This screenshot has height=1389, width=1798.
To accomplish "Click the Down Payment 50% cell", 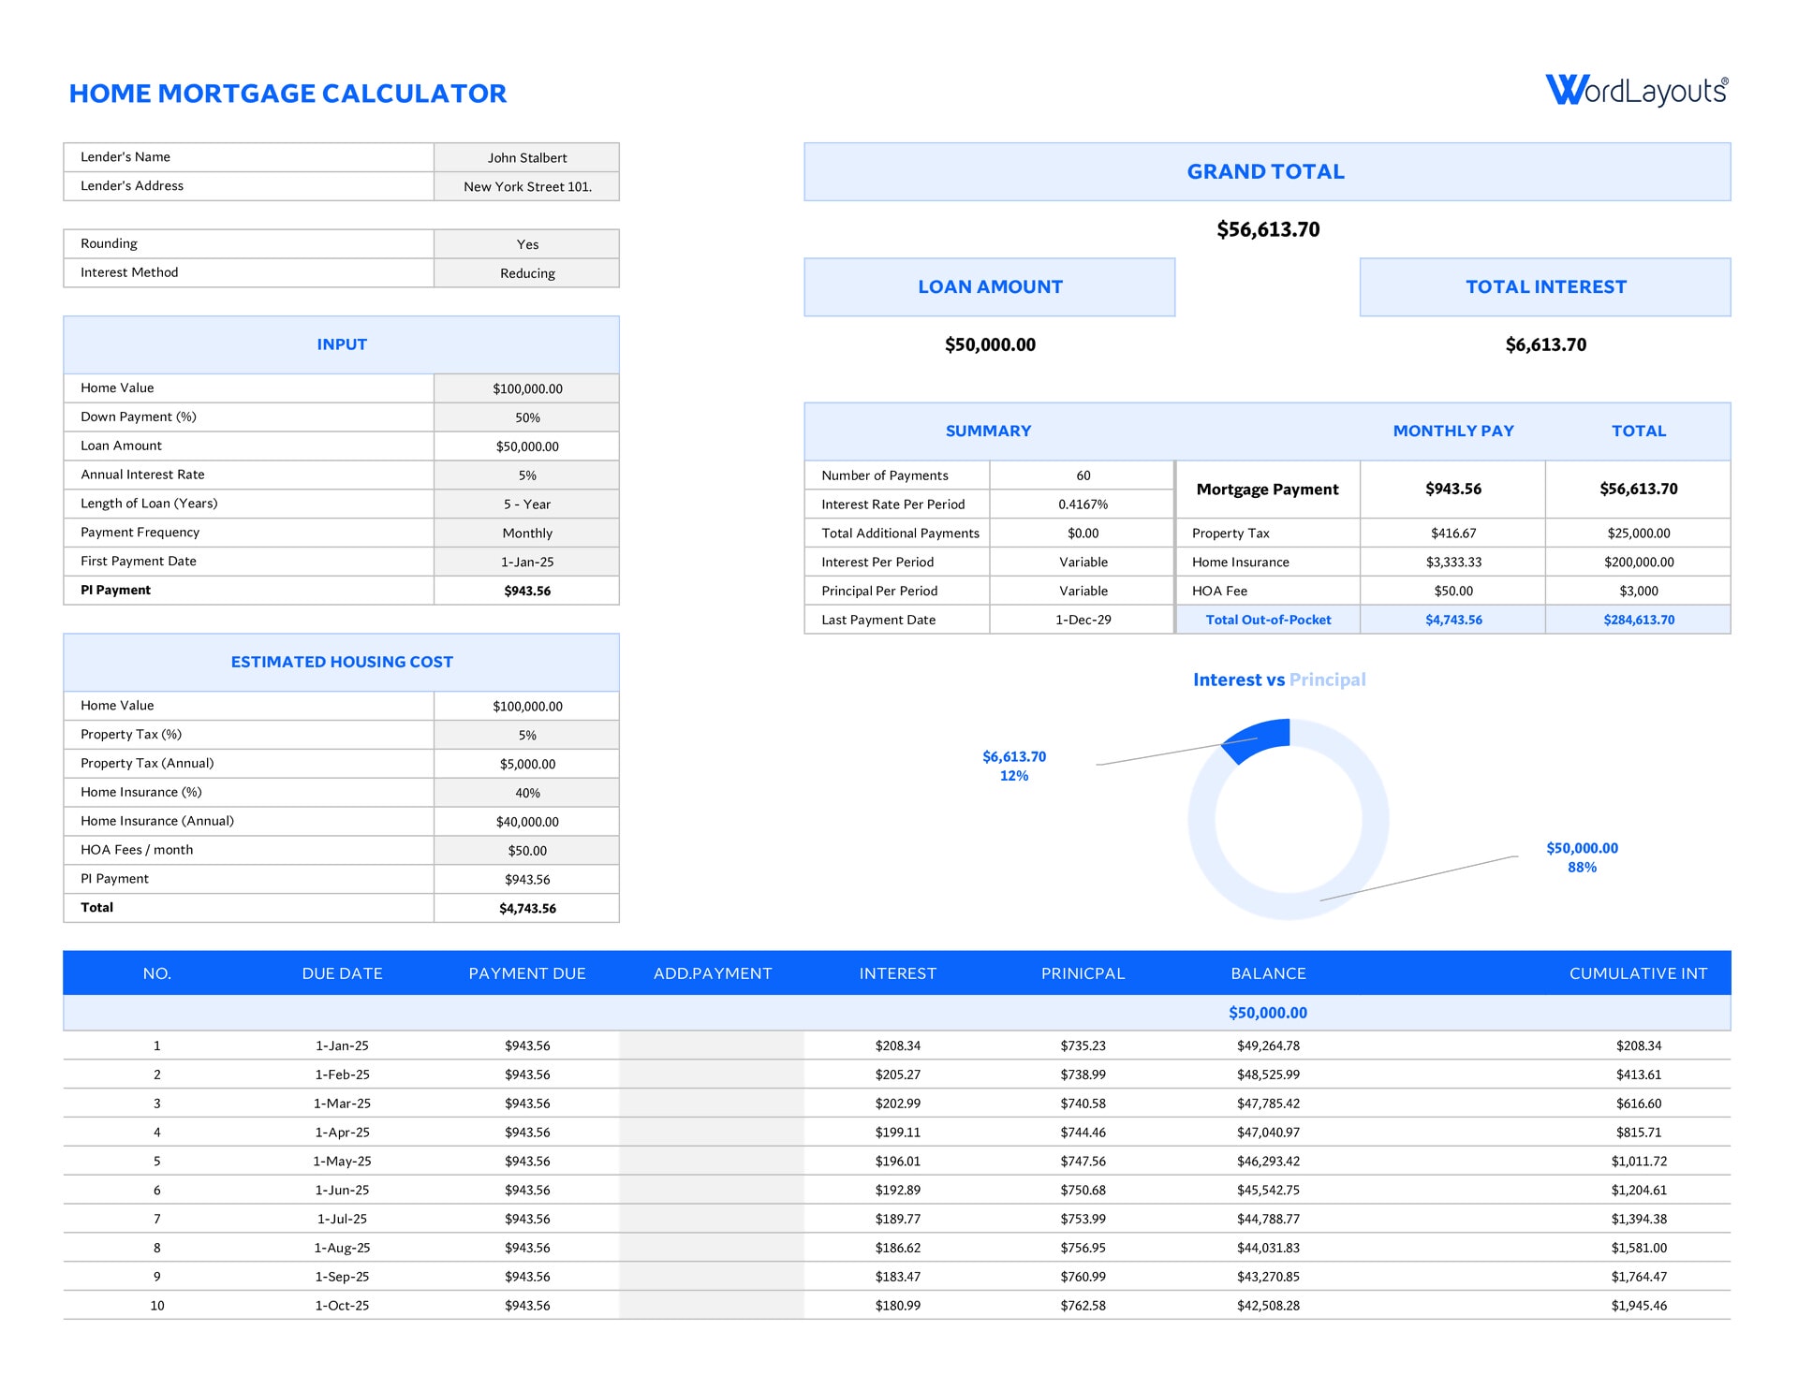I will tap(526, 417).
